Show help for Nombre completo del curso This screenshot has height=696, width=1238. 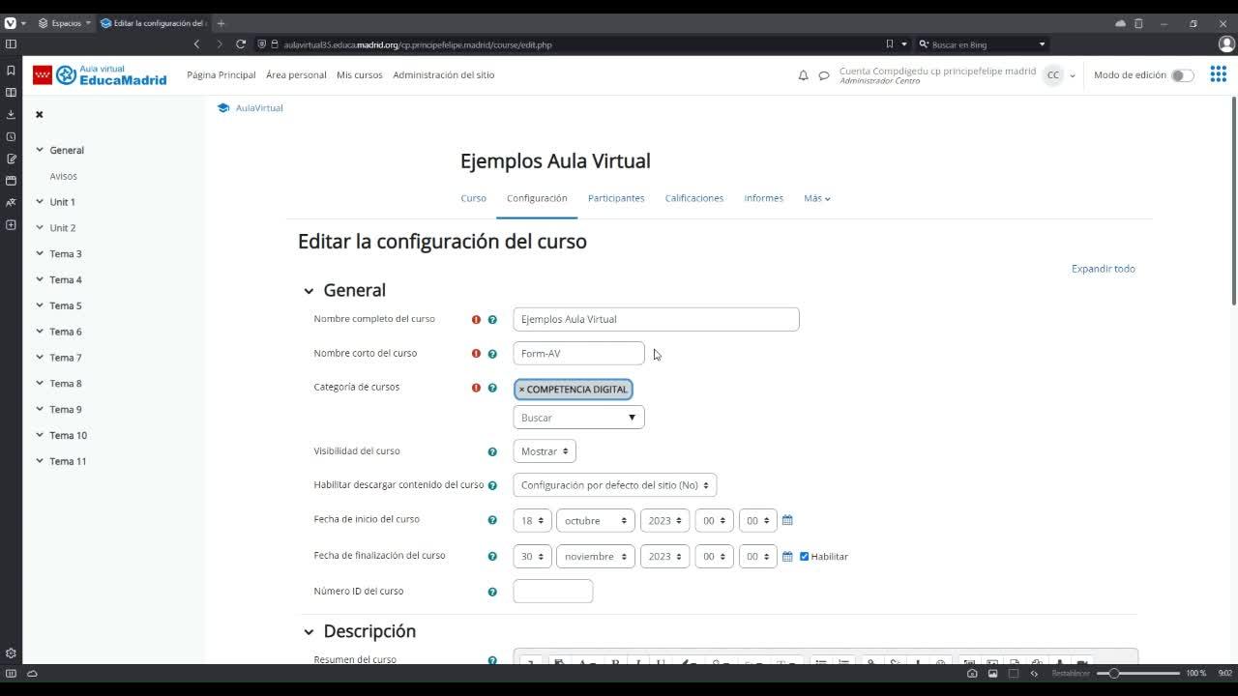pyautogui.click(x=492, y=320)
